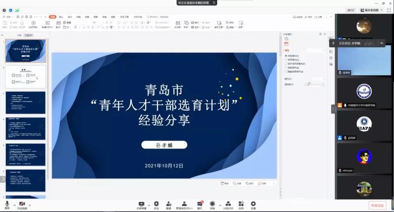This screenshot has width=394, height=212.
Task: Click the red End Meeting button
Action: click(377, 205)
